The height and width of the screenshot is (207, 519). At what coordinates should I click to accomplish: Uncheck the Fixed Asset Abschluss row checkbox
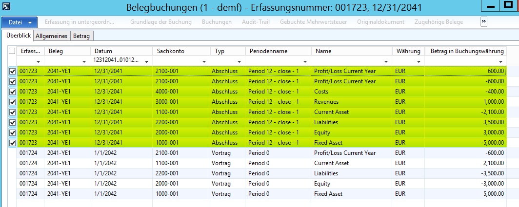12,143
